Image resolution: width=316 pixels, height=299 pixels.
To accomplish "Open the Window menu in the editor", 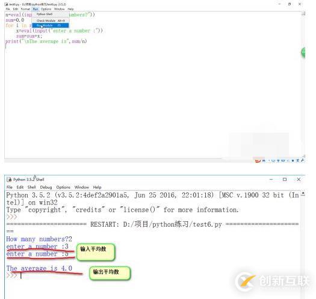I will point(59,9).
